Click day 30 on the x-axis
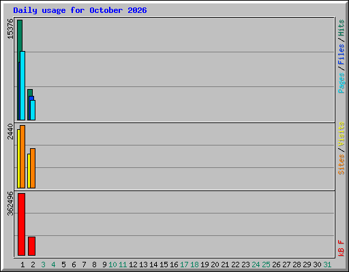The height and width of the screenshot is (272, 349). click(x=317, y=265)
